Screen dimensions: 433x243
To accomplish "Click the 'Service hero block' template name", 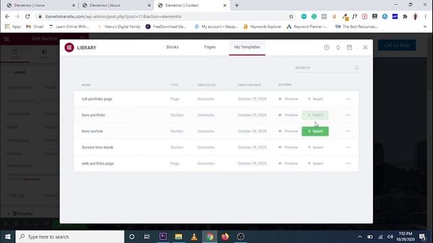I will click(x=97, y=147).
